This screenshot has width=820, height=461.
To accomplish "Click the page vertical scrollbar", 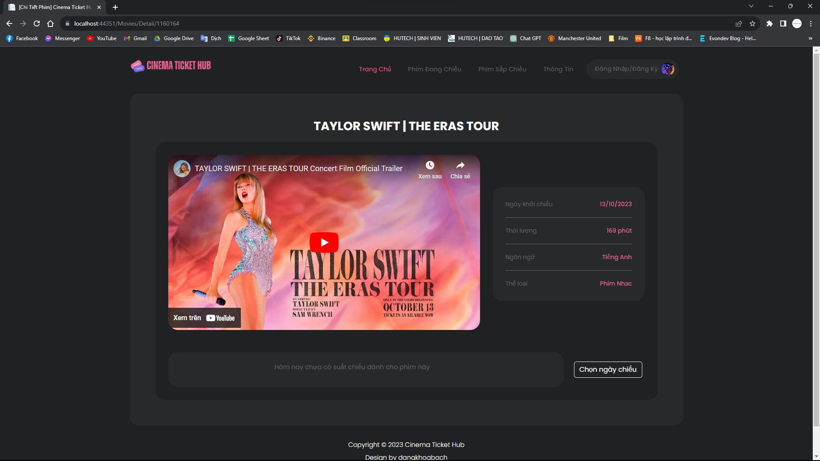I will coord(816,239).
